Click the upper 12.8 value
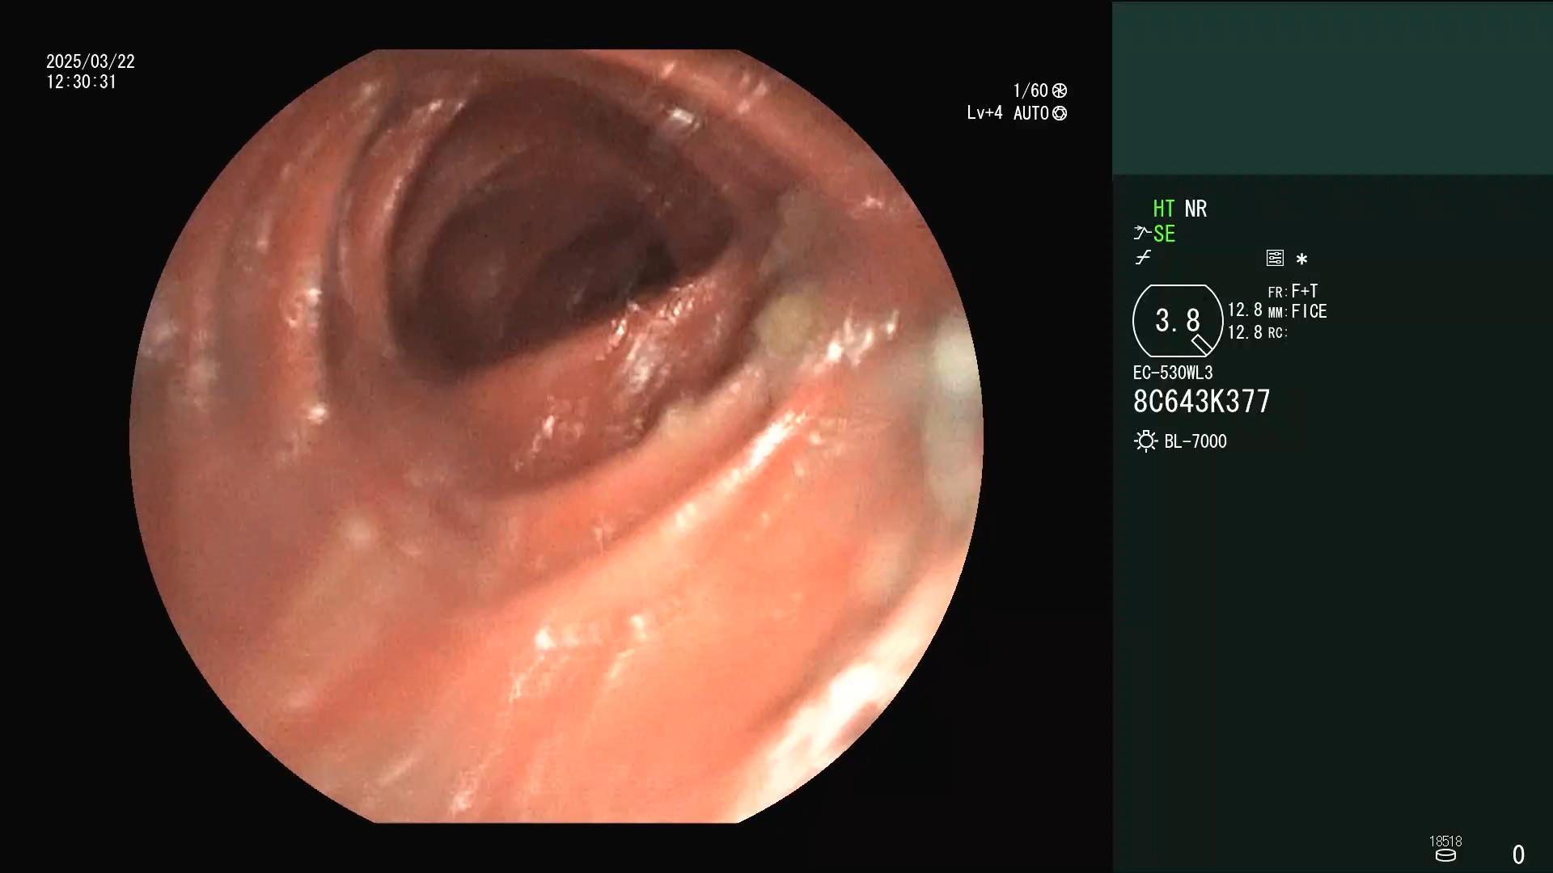This screenshot has height=873, width=1553. click(x=1245, y=310)
